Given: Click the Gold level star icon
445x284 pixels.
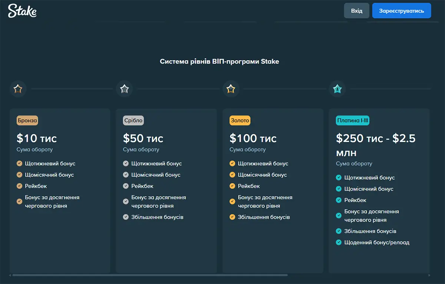Looking at the screenshot, I should [231, 89].
